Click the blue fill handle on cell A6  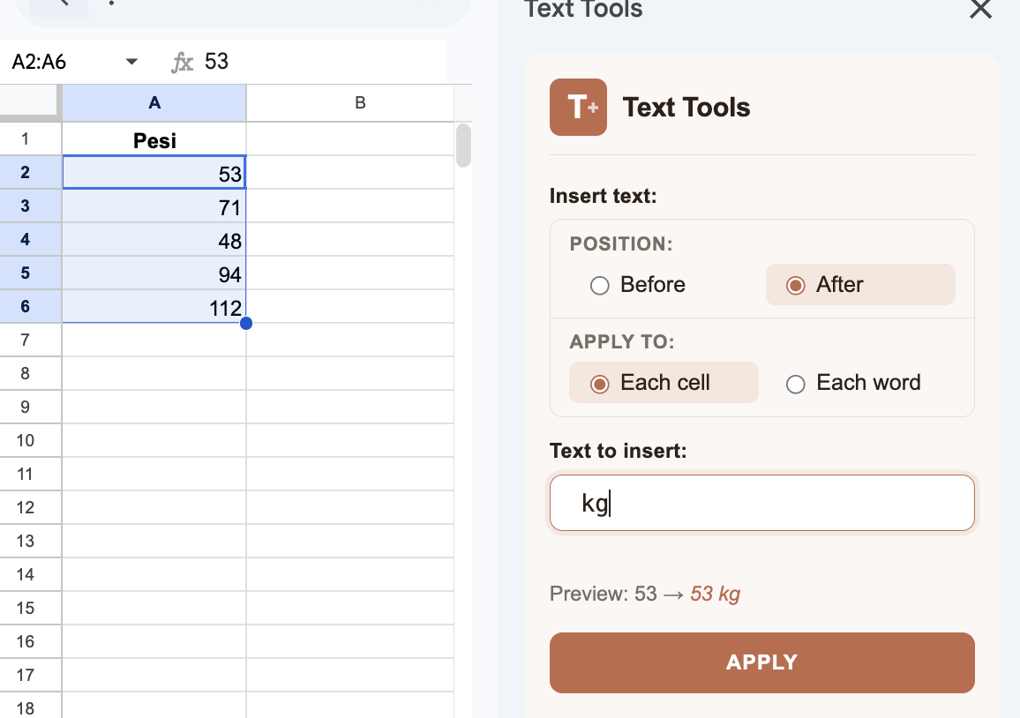tap(246, 323)
